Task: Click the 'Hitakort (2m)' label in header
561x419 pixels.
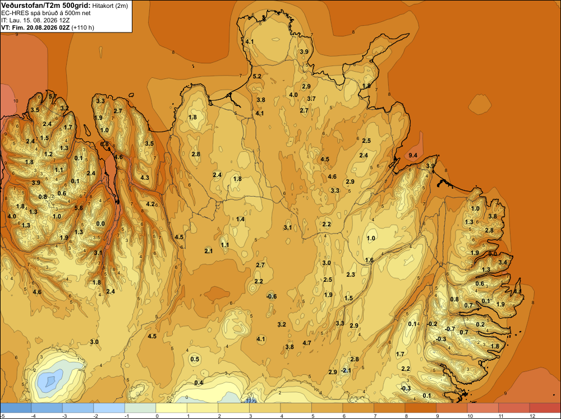Action: [x=110, y=6]
